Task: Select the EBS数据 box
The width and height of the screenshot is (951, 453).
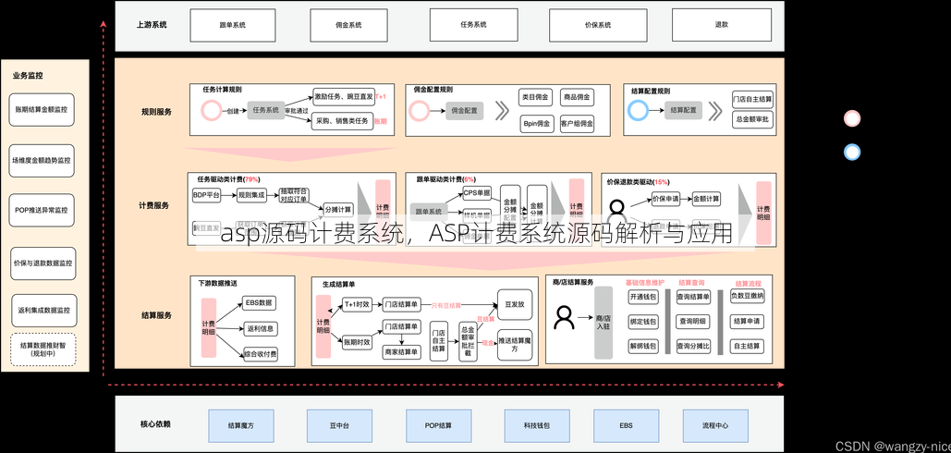Action: (x=260, y=302)
